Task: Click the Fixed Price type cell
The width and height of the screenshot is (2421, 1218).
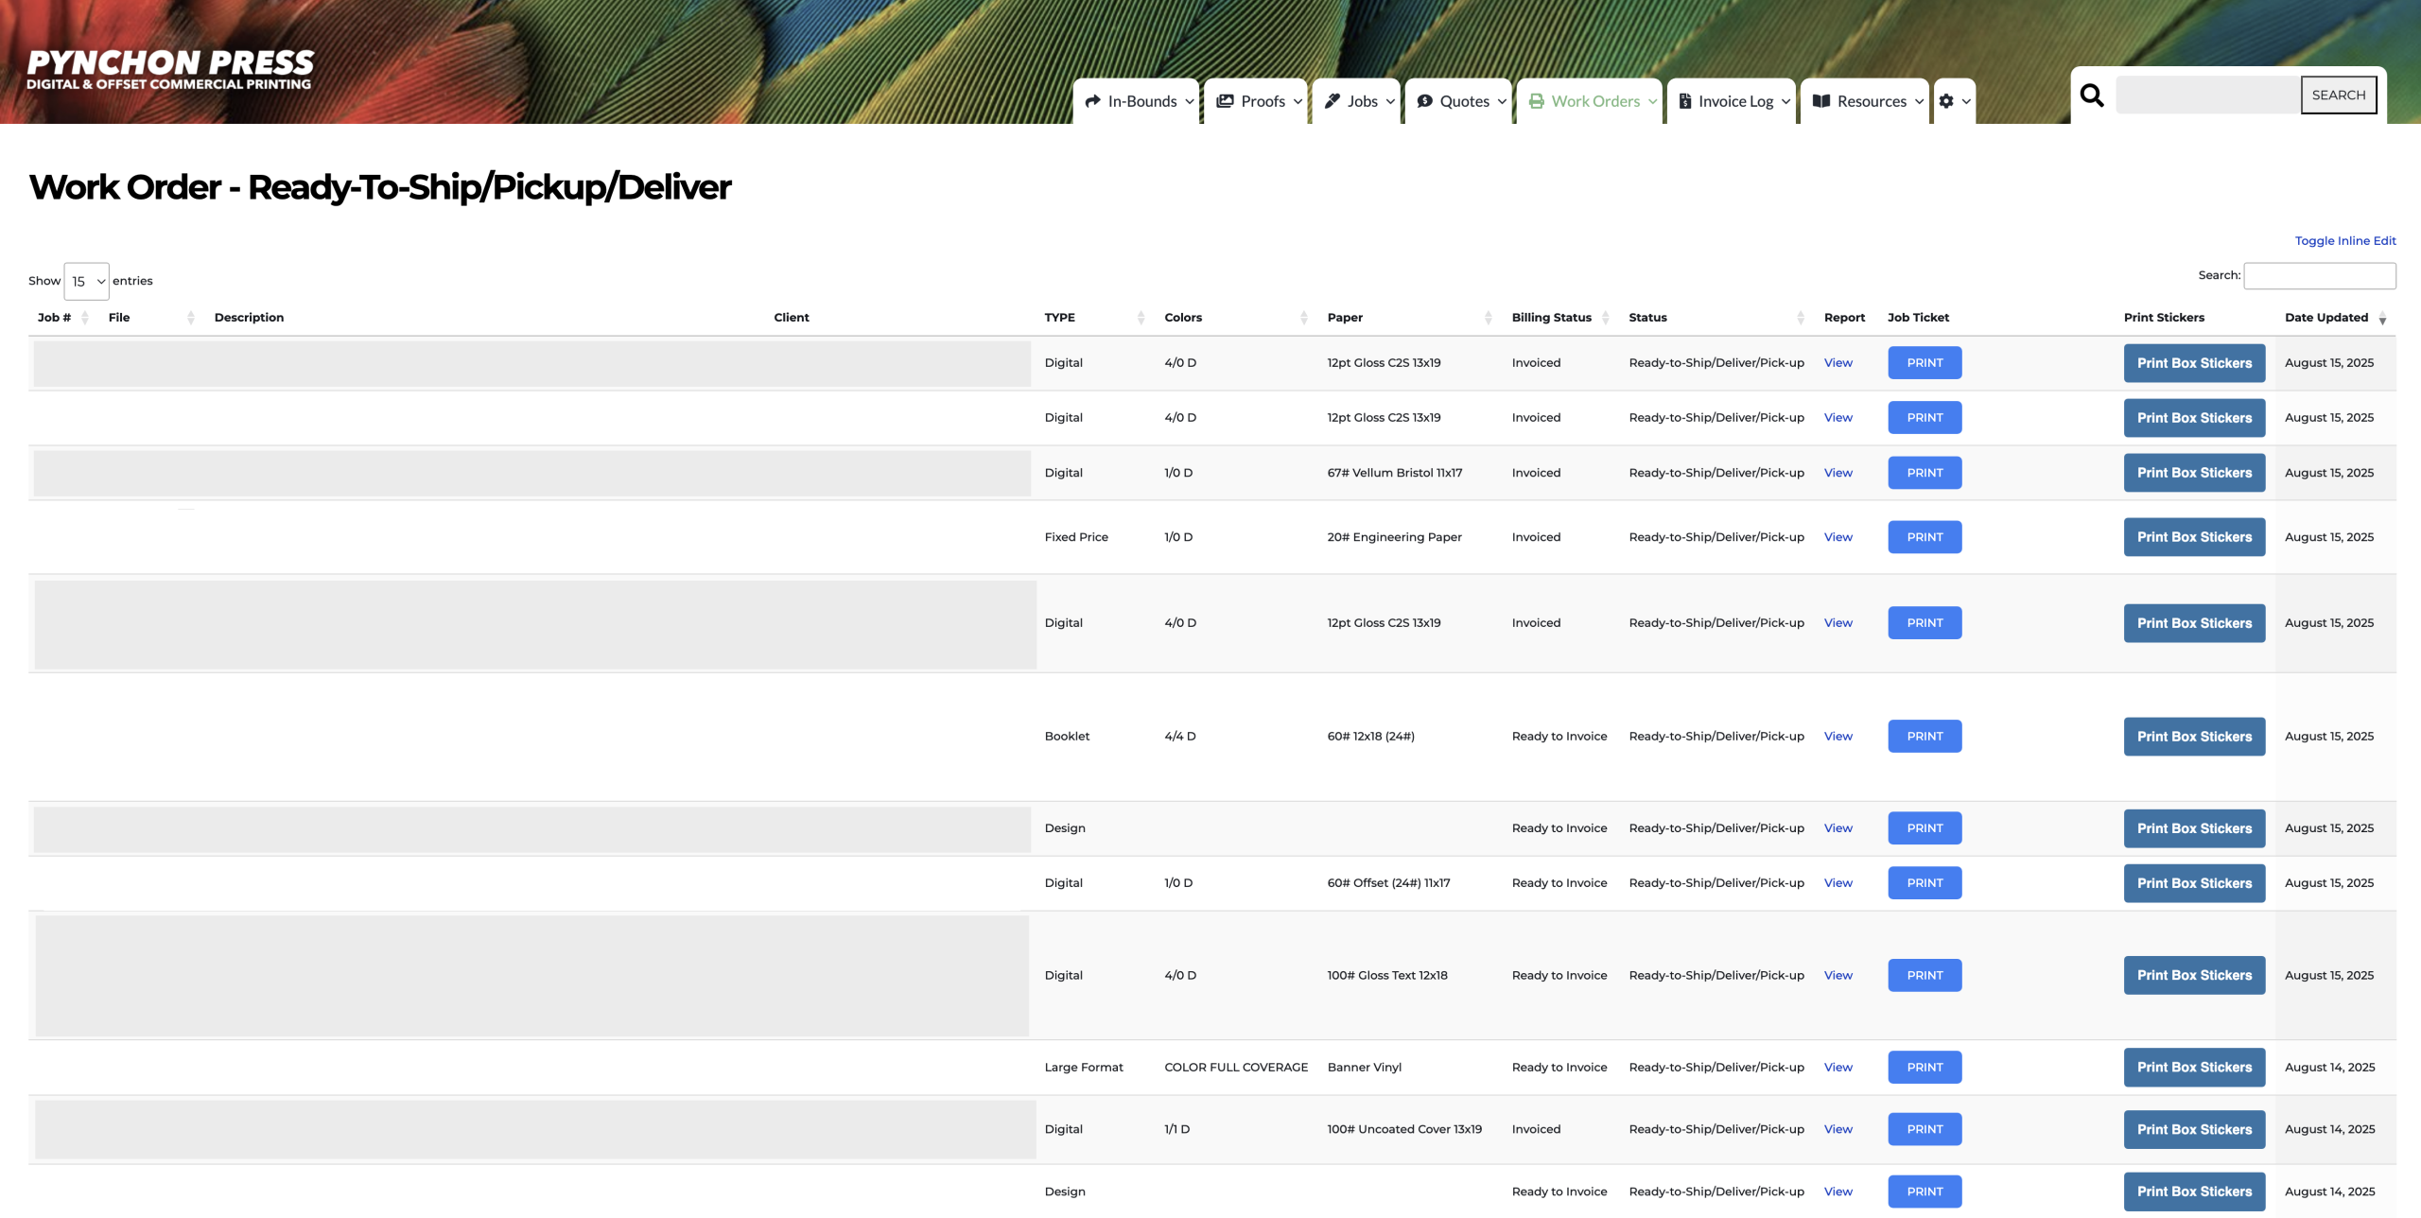Action: (x=1076, y=537)
